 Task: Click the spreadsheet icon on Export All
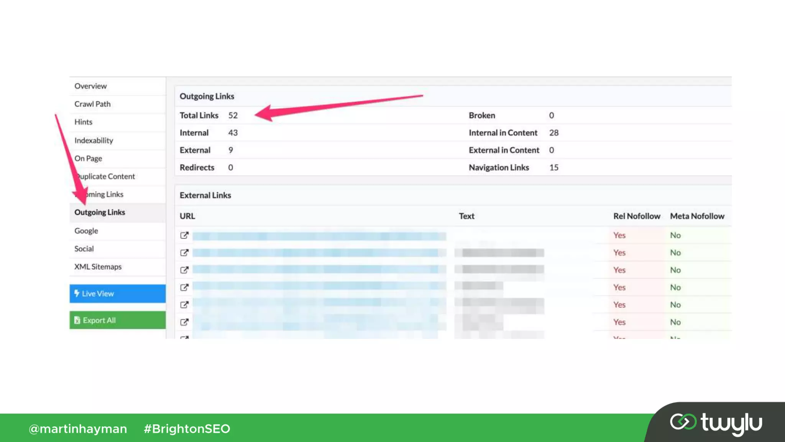[x=77, y=320]
